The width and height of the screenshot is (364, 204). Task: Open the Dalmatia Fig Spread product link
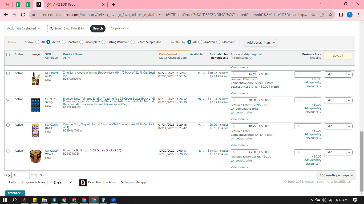point(92,151)
